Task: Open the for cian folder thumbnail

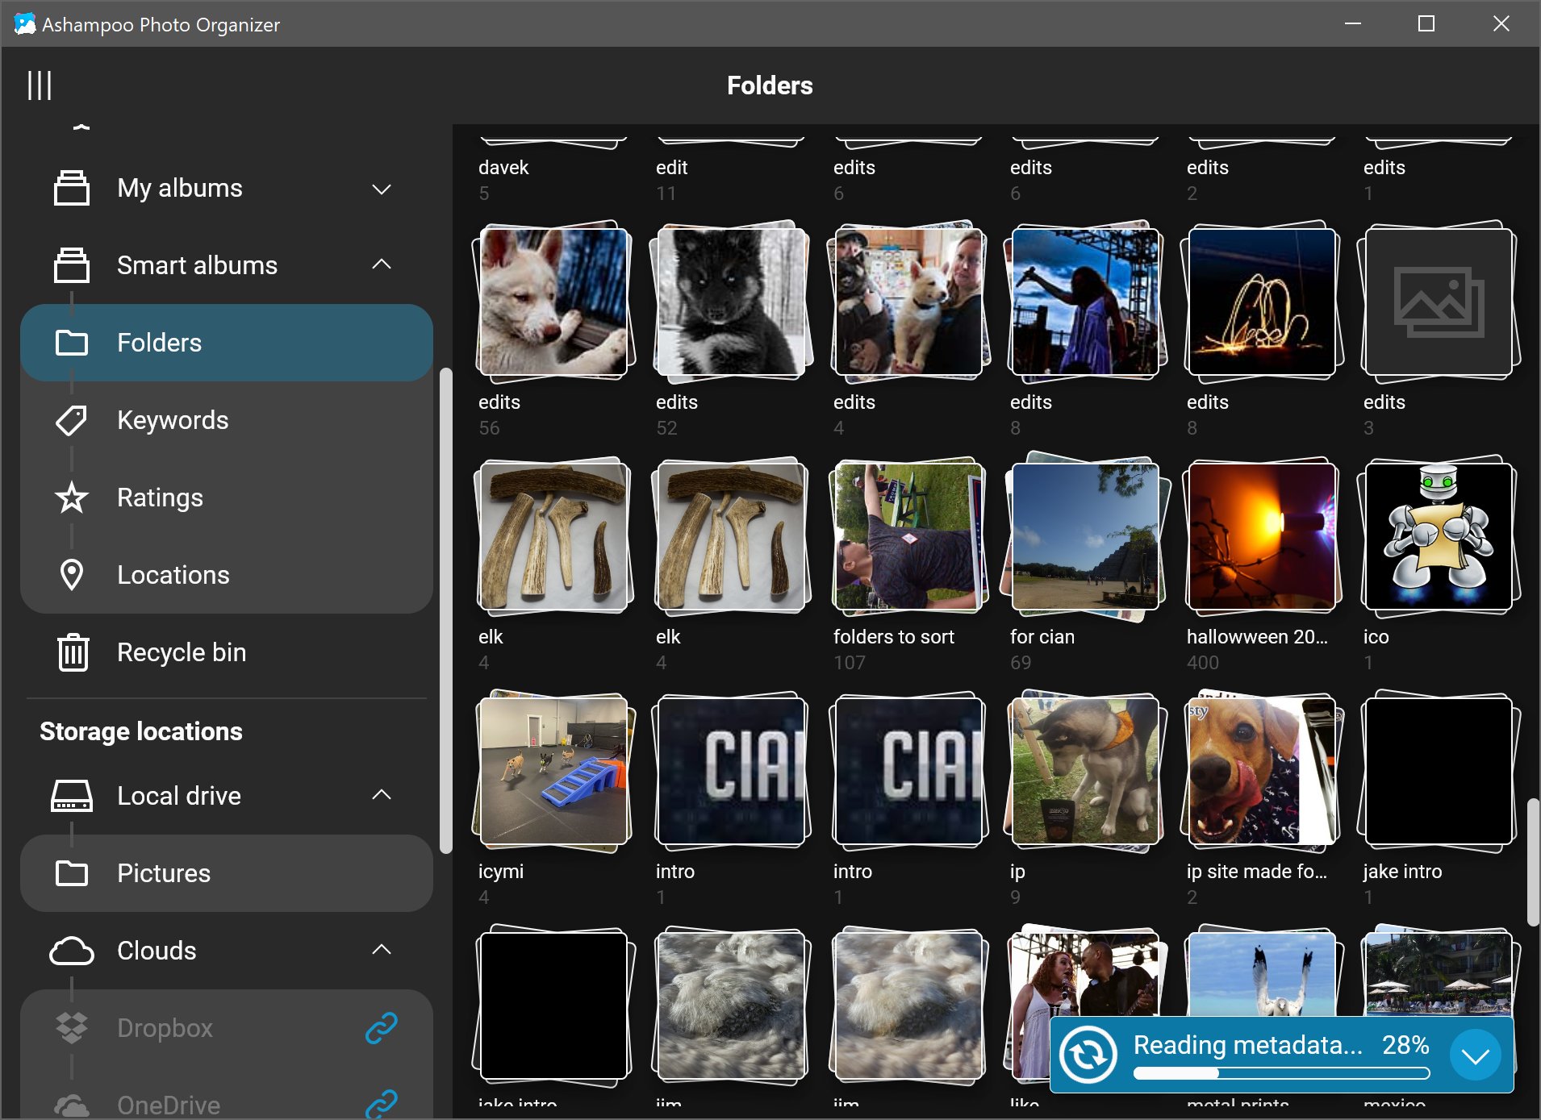Action: coord(1085,536)
